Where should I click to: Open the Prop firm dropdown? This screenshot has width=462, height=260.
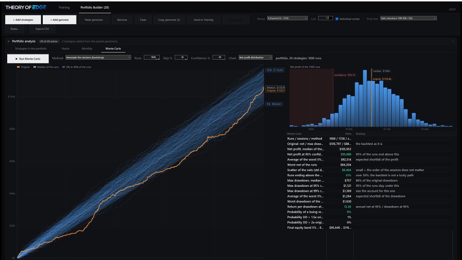[409, 18]
